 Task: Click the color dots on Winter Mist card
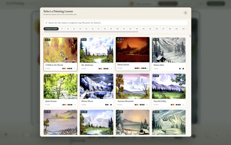click(x=181, y=69)
